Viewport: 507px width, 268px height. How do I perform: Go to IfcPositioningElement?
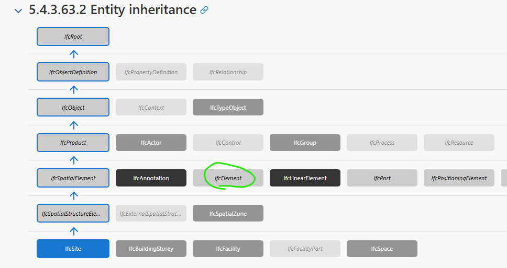pos(459,178)
